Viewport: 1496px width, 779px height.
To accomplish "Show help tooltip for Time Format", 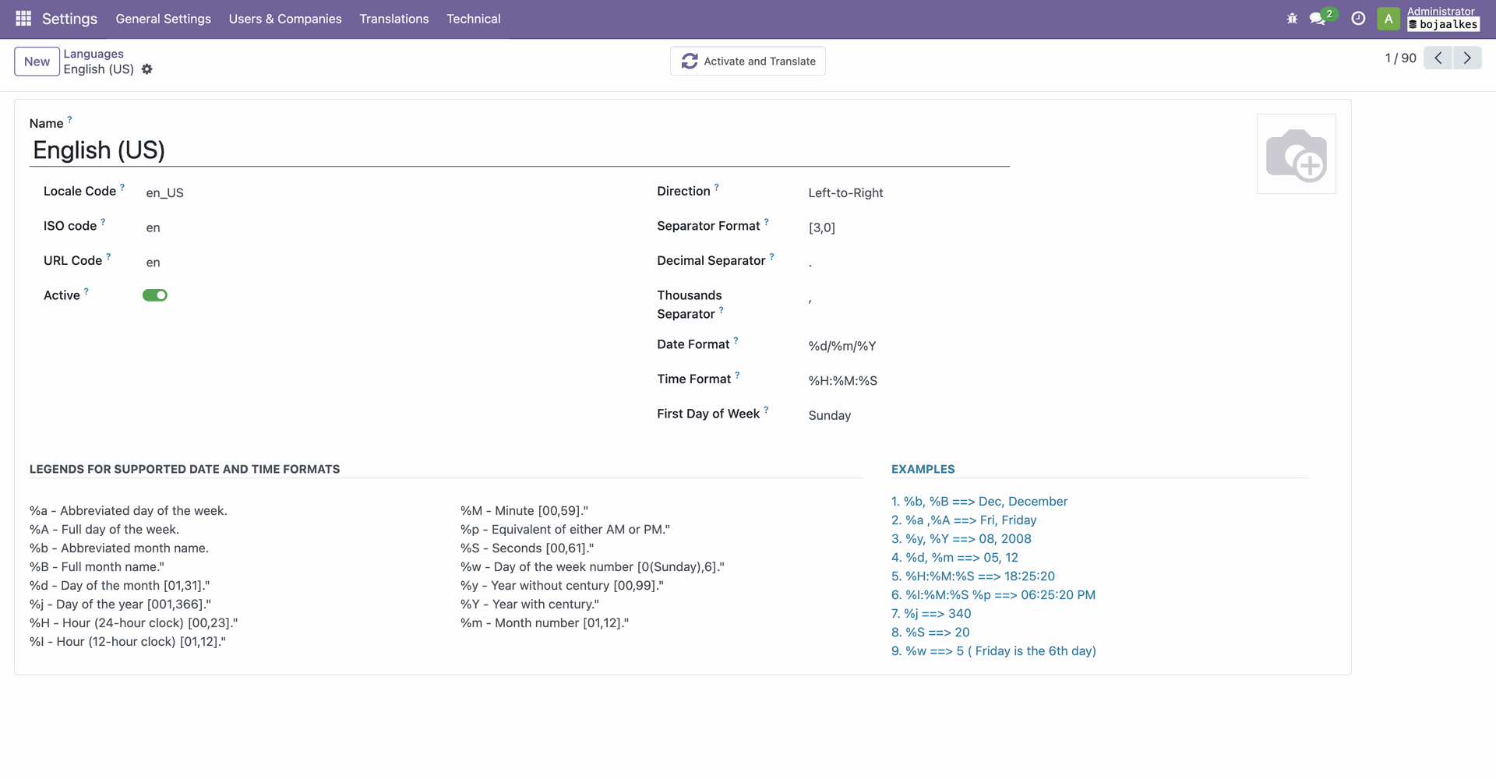I will [x=737, y=375].
